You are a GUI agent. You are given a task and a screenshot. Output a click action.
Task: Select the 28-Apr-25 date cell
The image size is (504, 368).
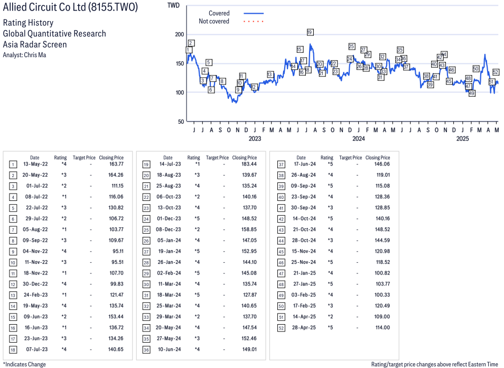[x=304, y=327]
